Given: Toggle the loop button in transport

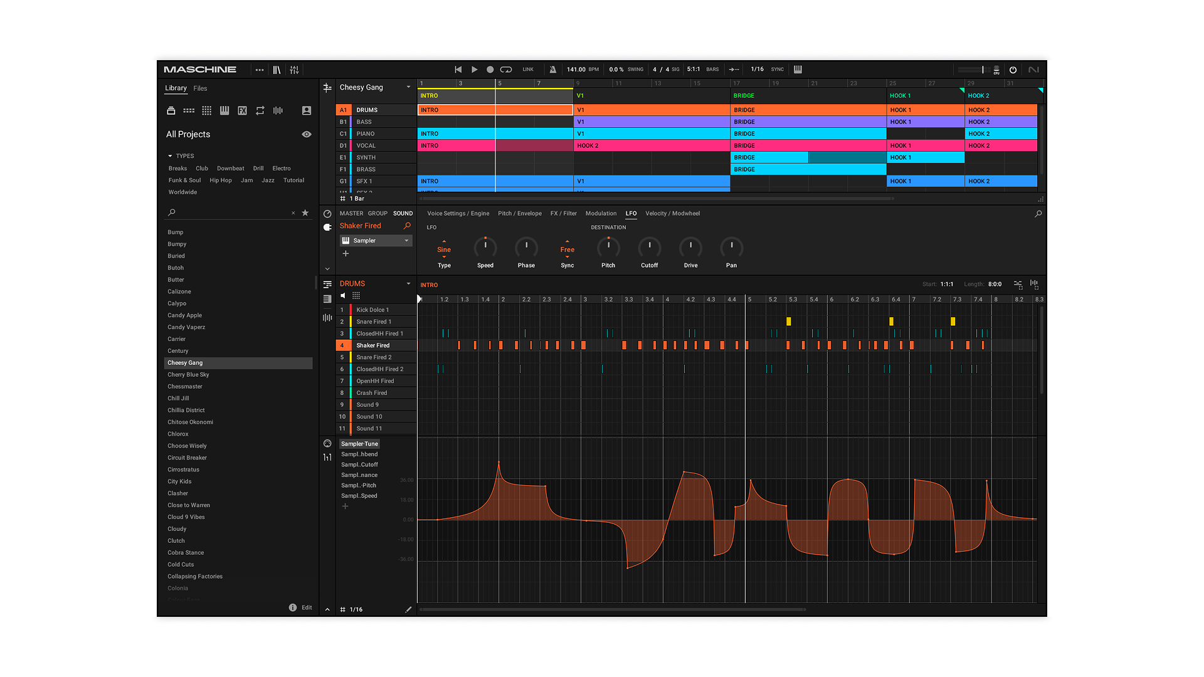Looking at the screenshot, I should pyautogui.click(x=506, y=70).
